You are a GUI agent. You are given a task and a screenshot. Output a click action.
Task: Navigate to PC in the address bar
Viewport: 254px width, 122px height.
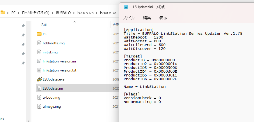13,13
